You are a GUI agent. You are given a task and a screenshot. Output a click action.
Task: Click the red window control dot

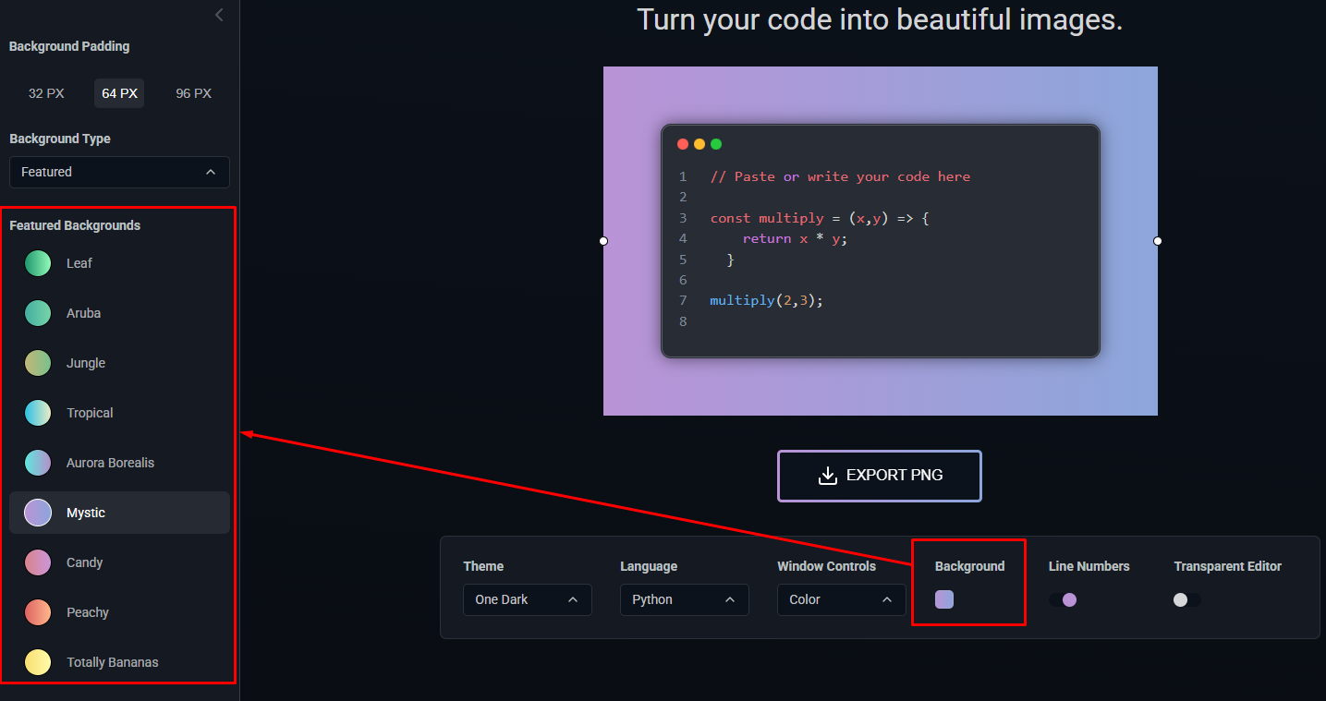pyautogui.click(x=683, y=144)
